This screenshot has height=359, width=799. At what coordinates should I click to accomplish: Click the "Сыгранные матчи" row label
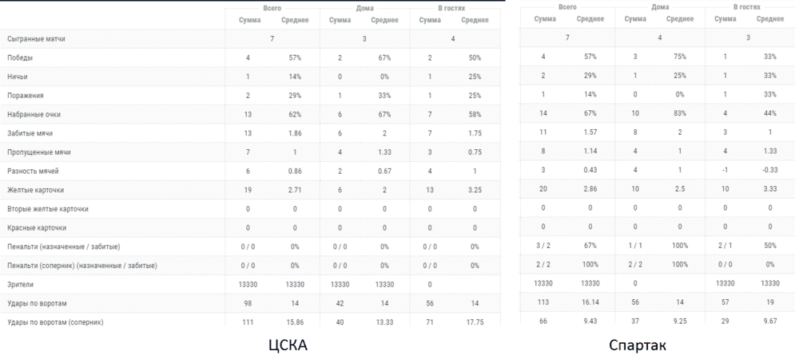point(36,38)
